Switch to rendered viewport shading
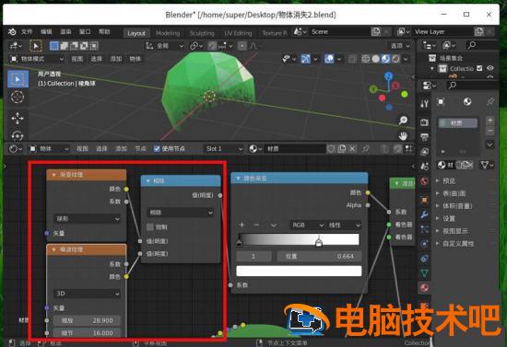 pyautogui.click(x=395, y=59)
